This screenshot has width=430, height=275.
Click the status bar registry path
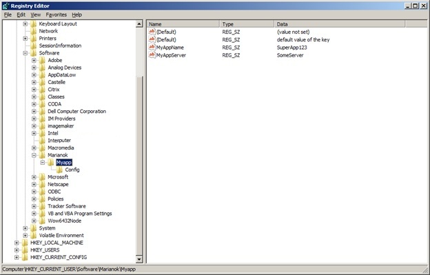[x=69, y=269]
